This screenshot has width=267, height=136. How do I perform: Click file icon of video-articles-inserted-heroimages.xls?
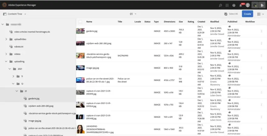pos(11,32)
